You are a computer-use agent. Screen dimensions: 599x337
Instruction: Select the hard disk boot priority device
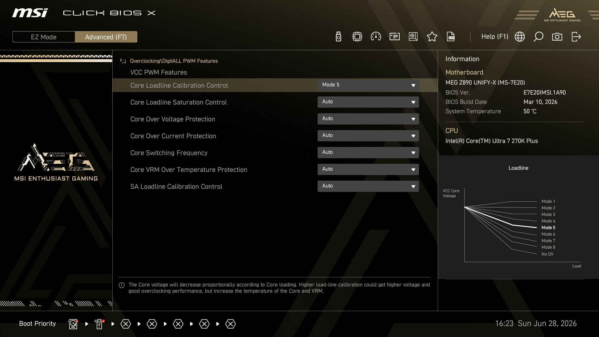tap(73, 324)
